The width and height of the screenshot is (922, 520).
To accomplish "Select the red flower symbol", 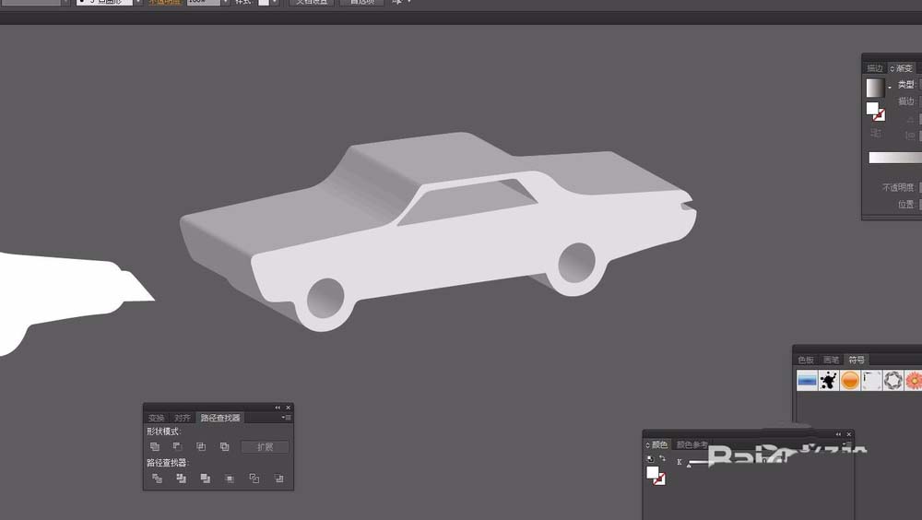I will 913,380.
